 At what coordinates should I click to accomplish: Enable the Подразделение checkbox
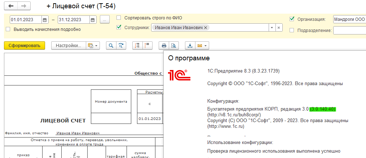tap(292, 30)
